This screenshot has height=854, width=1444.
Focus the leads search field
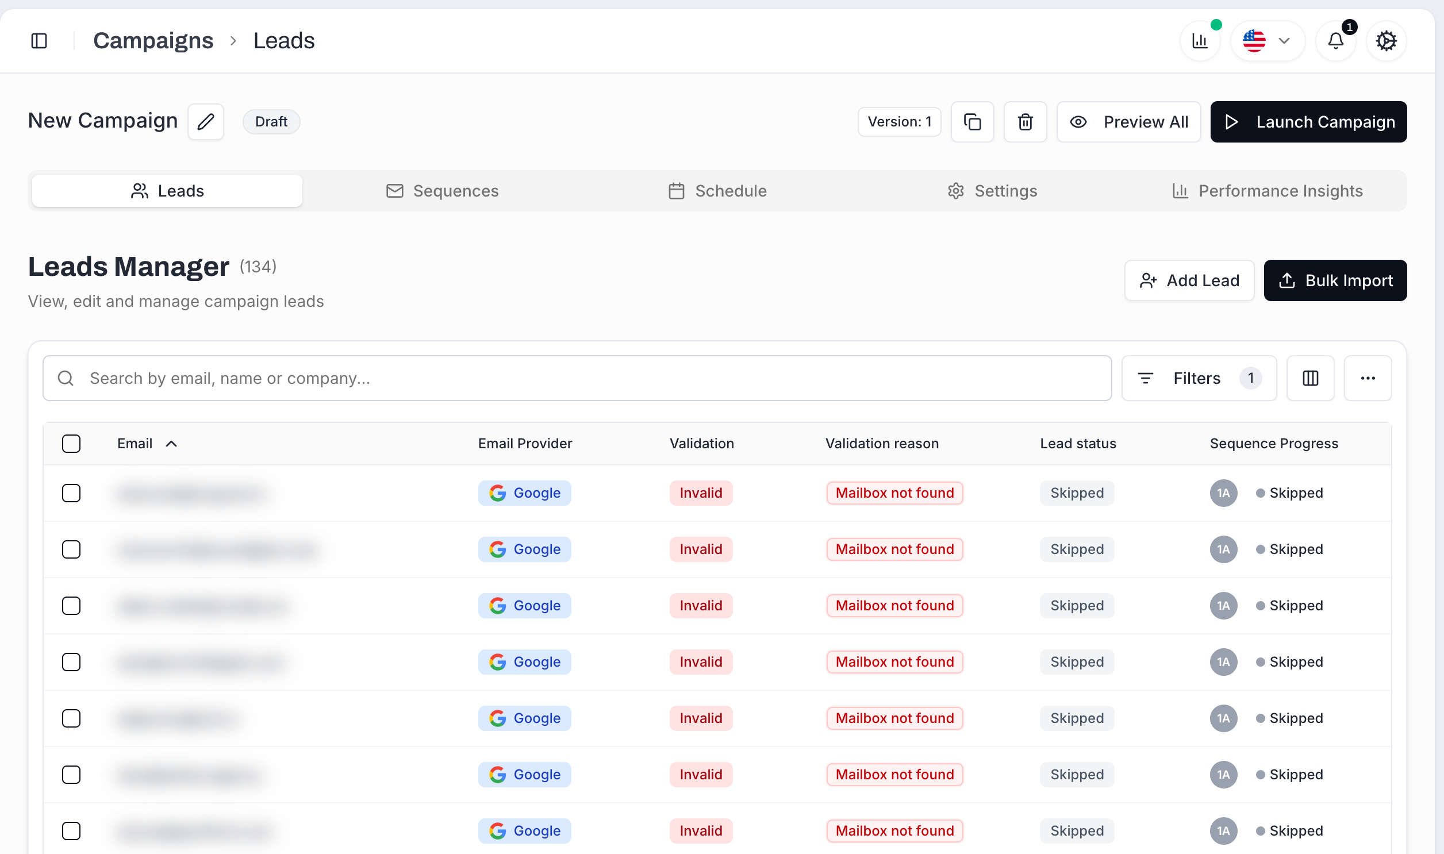tap(577, 378)
